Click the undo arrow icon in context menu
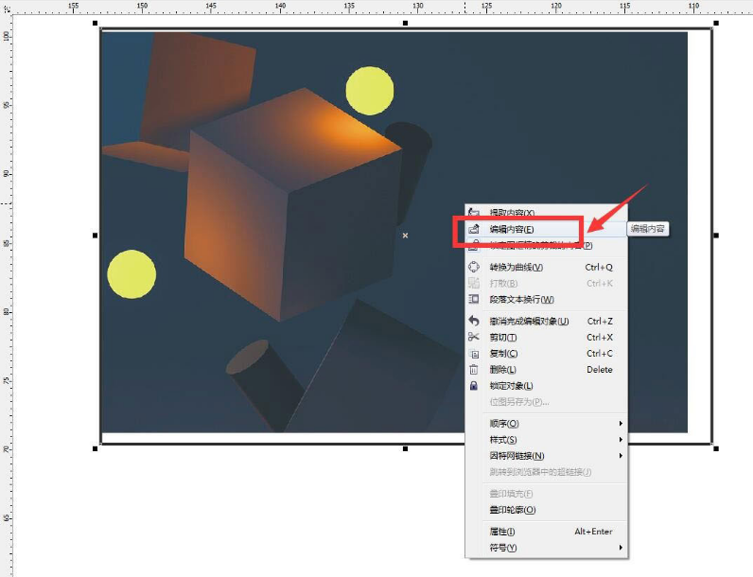This screenshot has width=753, height=577. click(x=474, y=321)
